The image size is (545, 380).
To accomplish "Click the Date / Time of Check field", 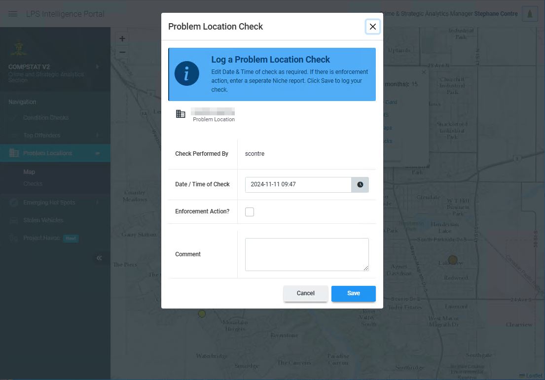I will [298, 184].
